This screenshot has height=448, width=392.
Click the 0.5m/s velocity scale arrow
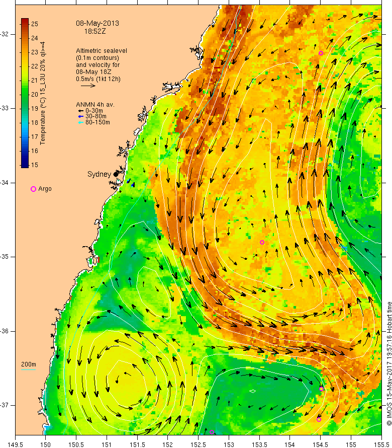click(88, 86)
